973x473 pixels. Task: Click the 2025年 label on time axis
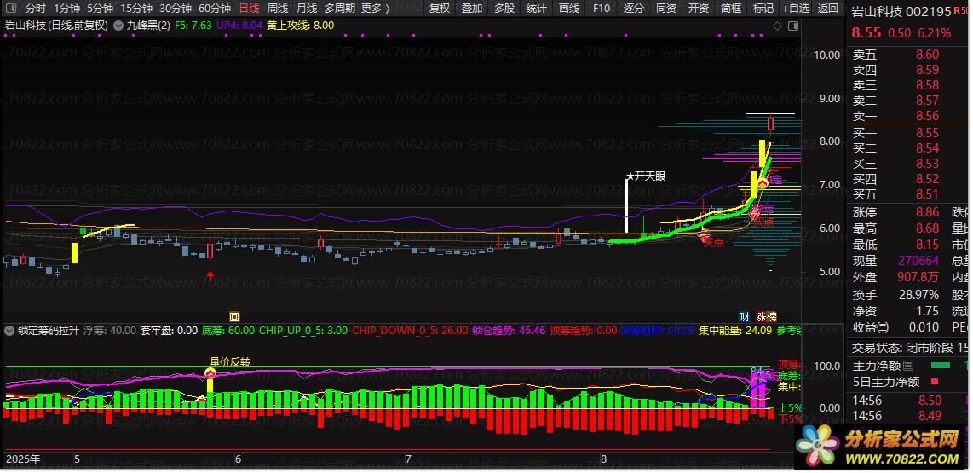(x=23, y=460)
